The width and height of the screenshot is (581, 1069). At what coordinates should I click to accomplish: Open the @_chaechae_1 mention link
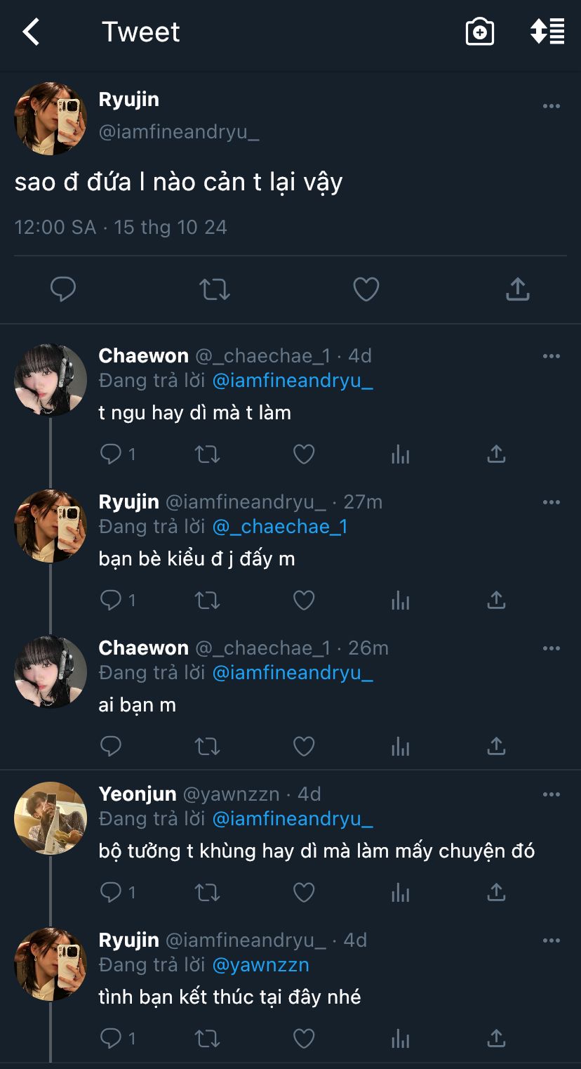pos(280,527)
